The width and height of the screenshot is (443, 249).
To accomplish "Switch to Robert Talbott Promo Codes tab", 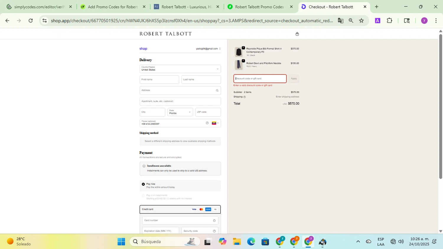I will [260, 7].
